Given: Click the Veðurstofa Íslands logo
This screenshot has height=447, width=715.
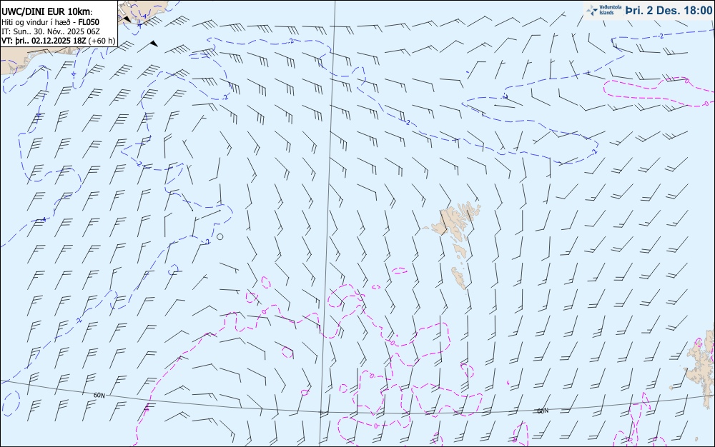Looking at the screenshot, I should 603,10.
